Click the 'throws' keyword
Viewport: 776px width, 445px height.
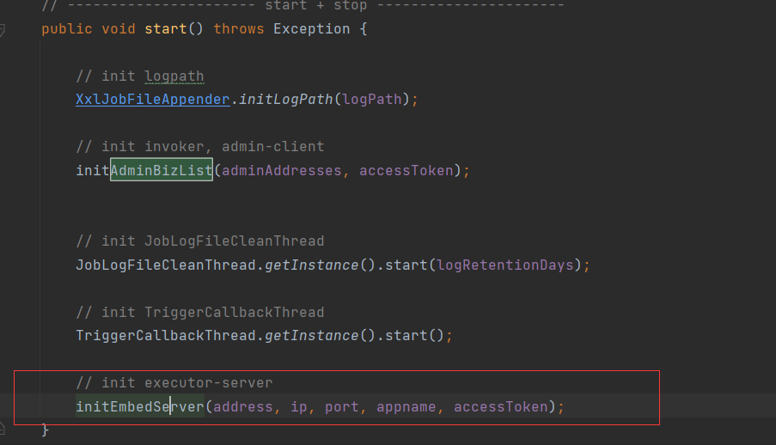238,28
